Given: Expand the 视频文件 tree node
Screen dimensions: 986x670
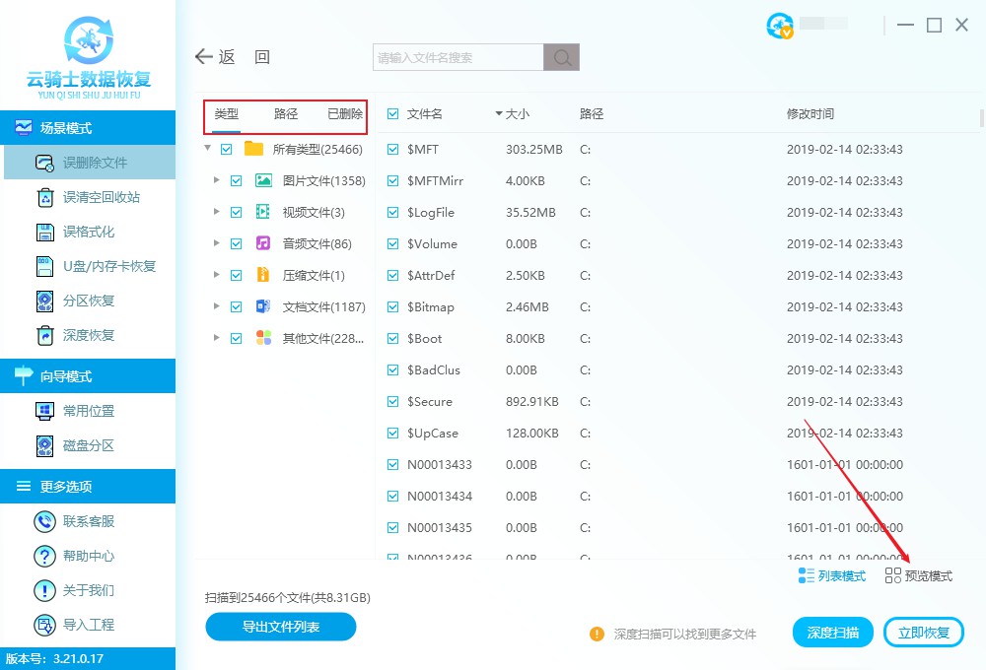Looking at the screenshot, I should tap(216, 211).
